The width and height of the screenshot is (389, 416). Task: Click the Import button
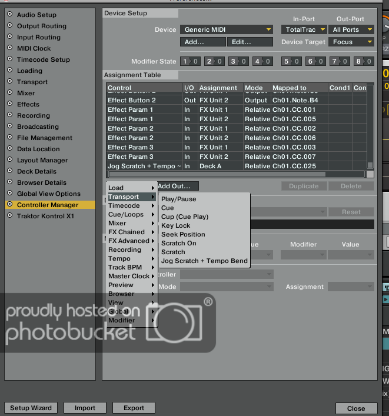point(85,408)
